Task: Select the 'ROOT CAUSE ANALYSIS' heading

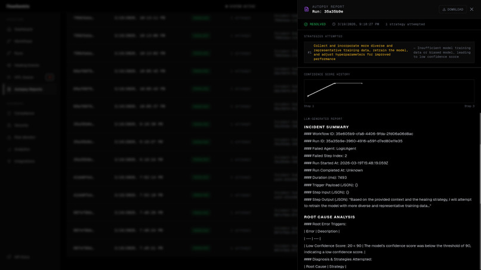Action: pyautogui.click(x=329, y=217)
